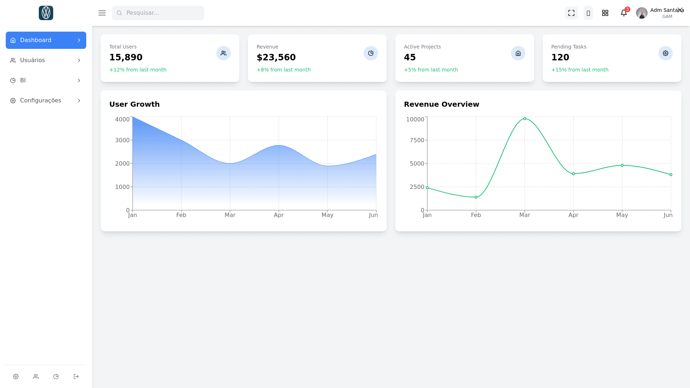Click the logout icon at the sidebar bottom
The image size is (690, 388).
[76, 377]
